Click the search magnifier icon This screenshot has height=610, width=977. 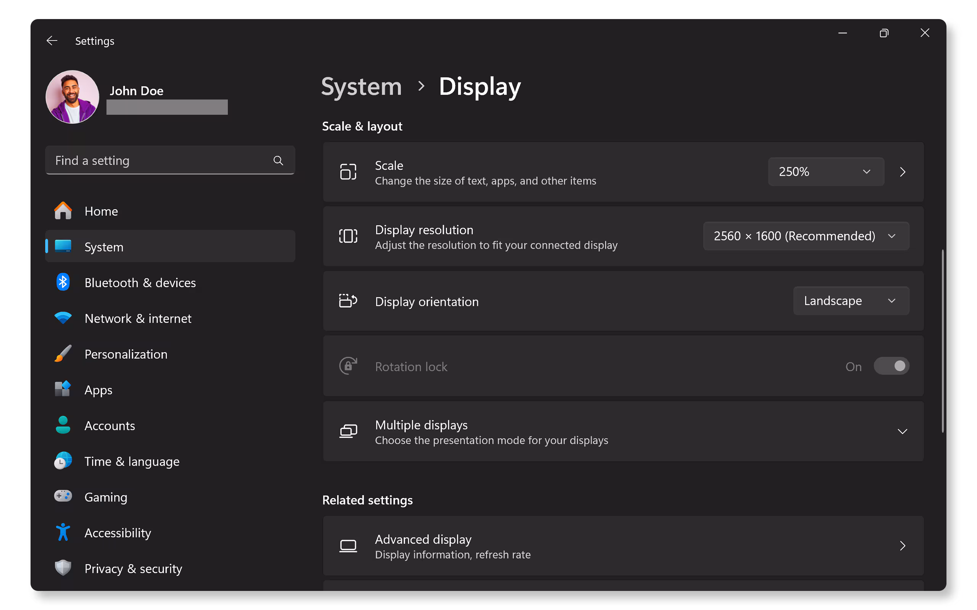pyautogui.click(x=278, y=161)
